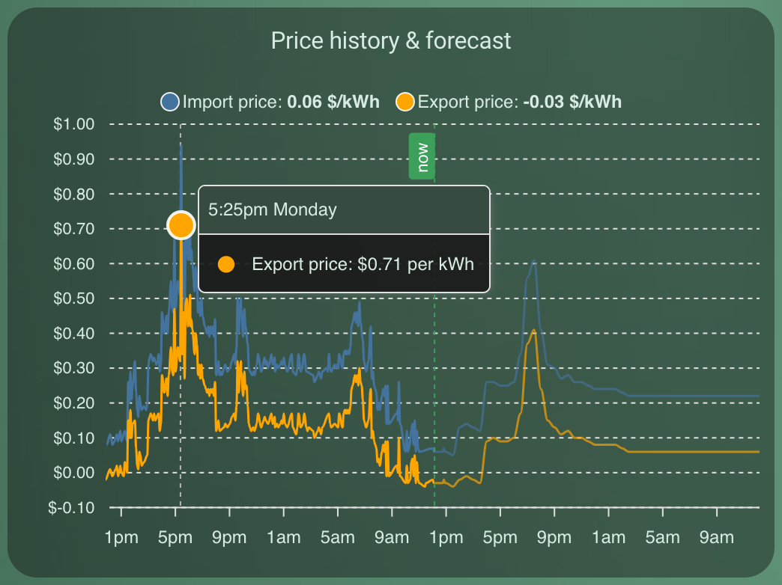Click the forecast import price peak near 8pm

click(534, 260)
